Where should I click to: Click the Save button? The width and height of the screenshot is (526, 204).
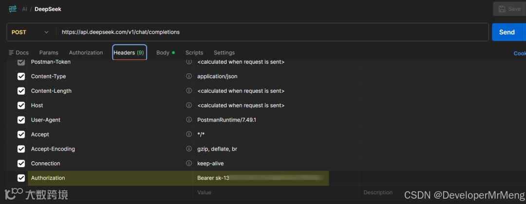[509, 9]
